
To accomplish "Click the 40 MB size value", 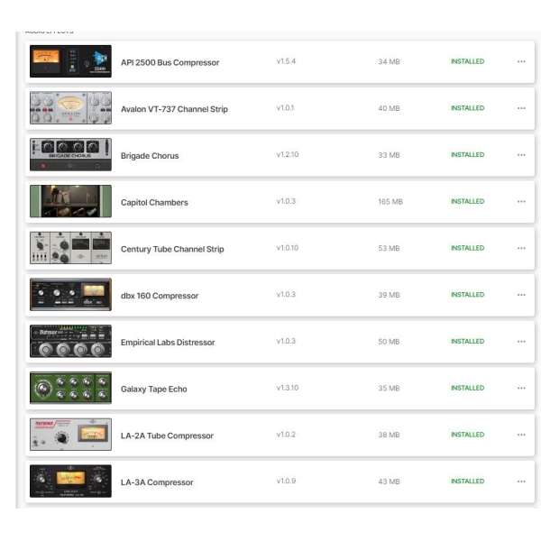I will (389, 108).
